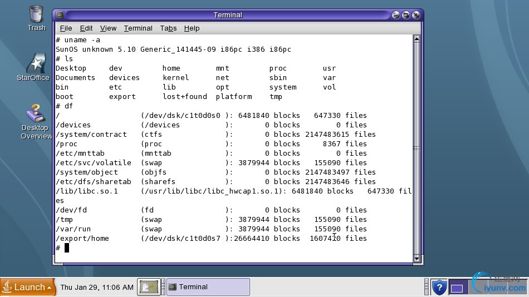Viewport: 529px width, 297px height.
Task: Click the Terminal window title bar
Action: (x=228, y=15)
